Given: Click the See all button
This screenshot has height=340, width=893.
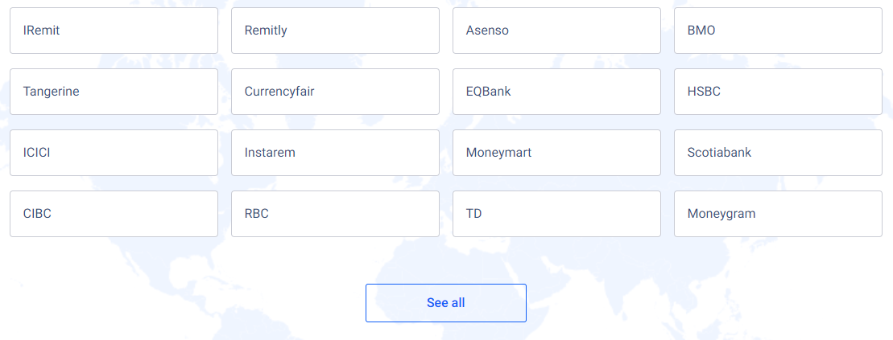Looking at the screenshot, I should pos(446,303).
